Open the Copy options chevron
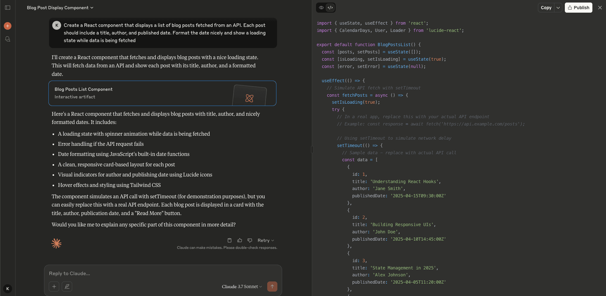This screenshot has height=296, width=606. click(x=558, y=8)
